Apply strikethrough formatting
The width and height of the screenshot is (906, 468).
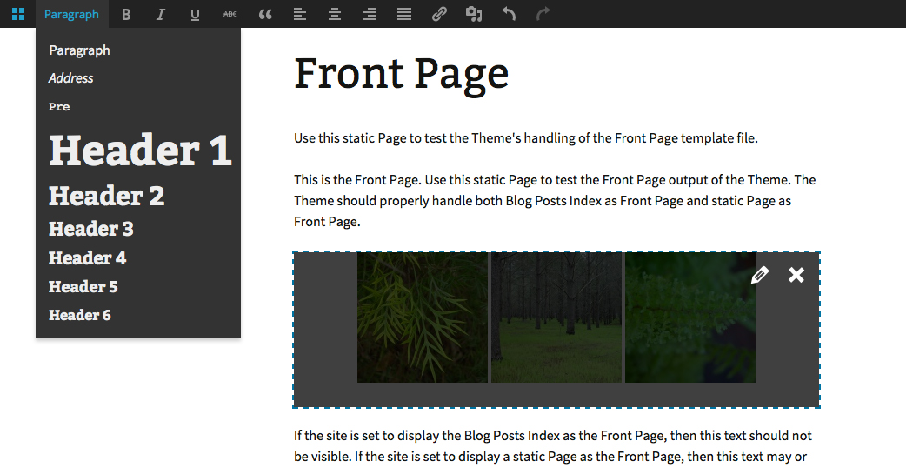click(x=230, y=14)
